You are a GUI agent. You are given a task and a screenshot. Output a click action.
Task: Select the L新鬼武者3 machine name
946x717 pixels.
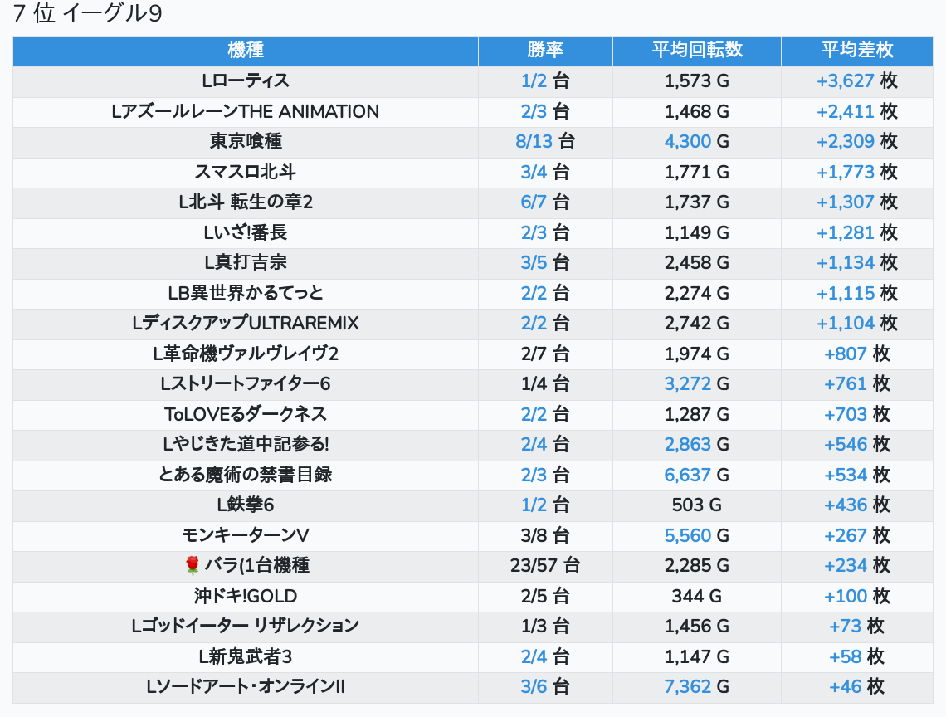(246, 656)
